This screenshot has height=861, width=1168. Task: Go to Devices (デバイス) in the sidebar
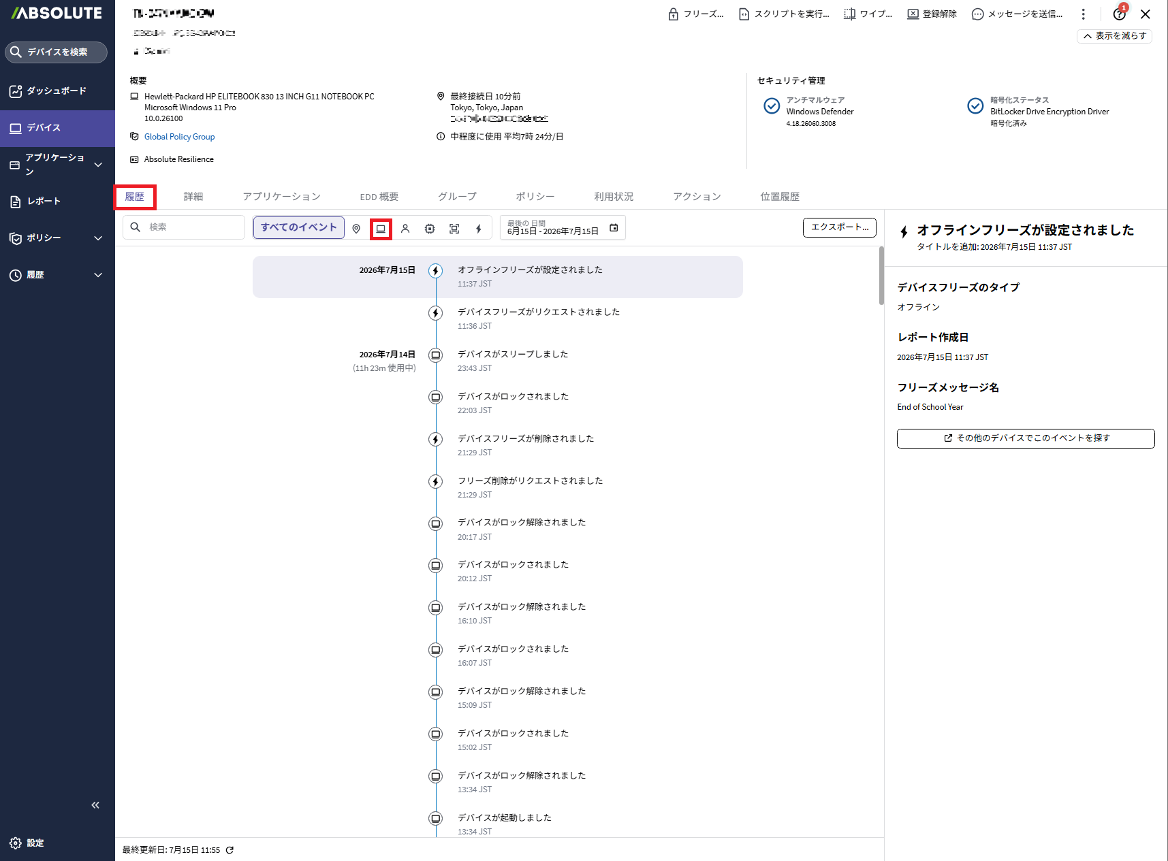tap(57, 128)
